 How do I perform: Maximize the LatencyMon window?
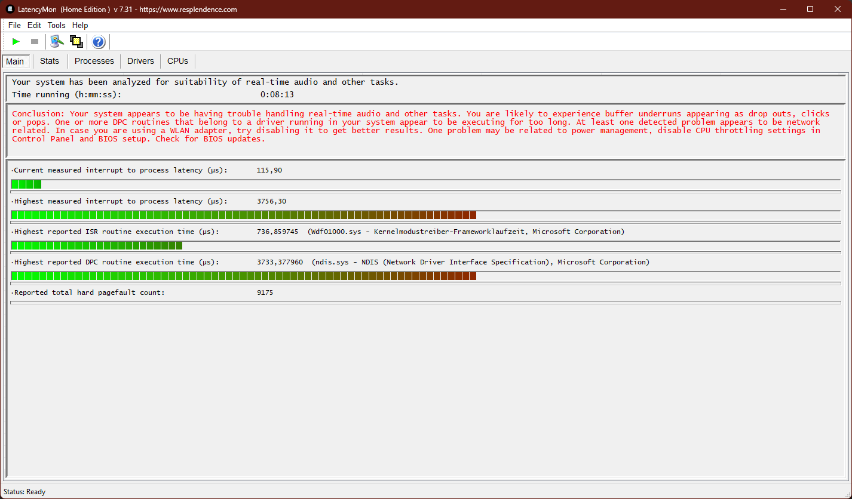click(x=810, y=9)
